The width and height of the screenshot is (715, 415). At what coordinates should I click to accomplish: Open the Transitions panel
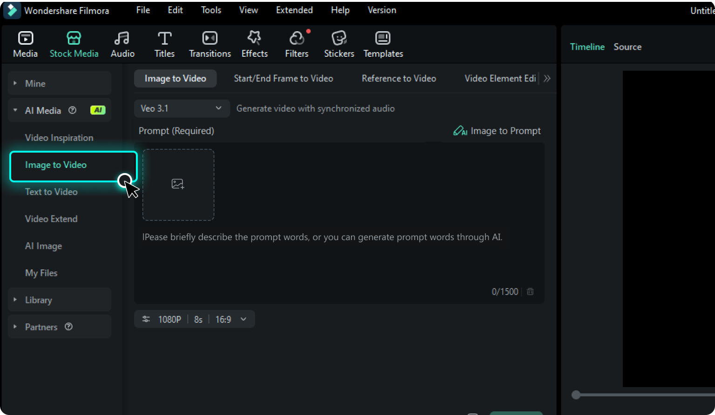pos(210,44)
